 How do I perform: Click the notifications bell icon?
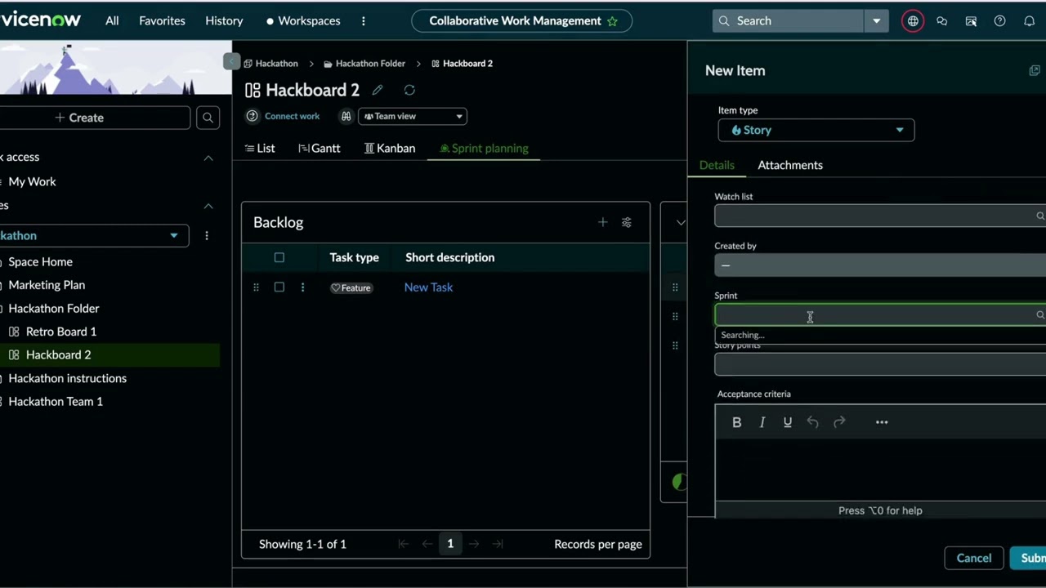tap(1029, 20)
